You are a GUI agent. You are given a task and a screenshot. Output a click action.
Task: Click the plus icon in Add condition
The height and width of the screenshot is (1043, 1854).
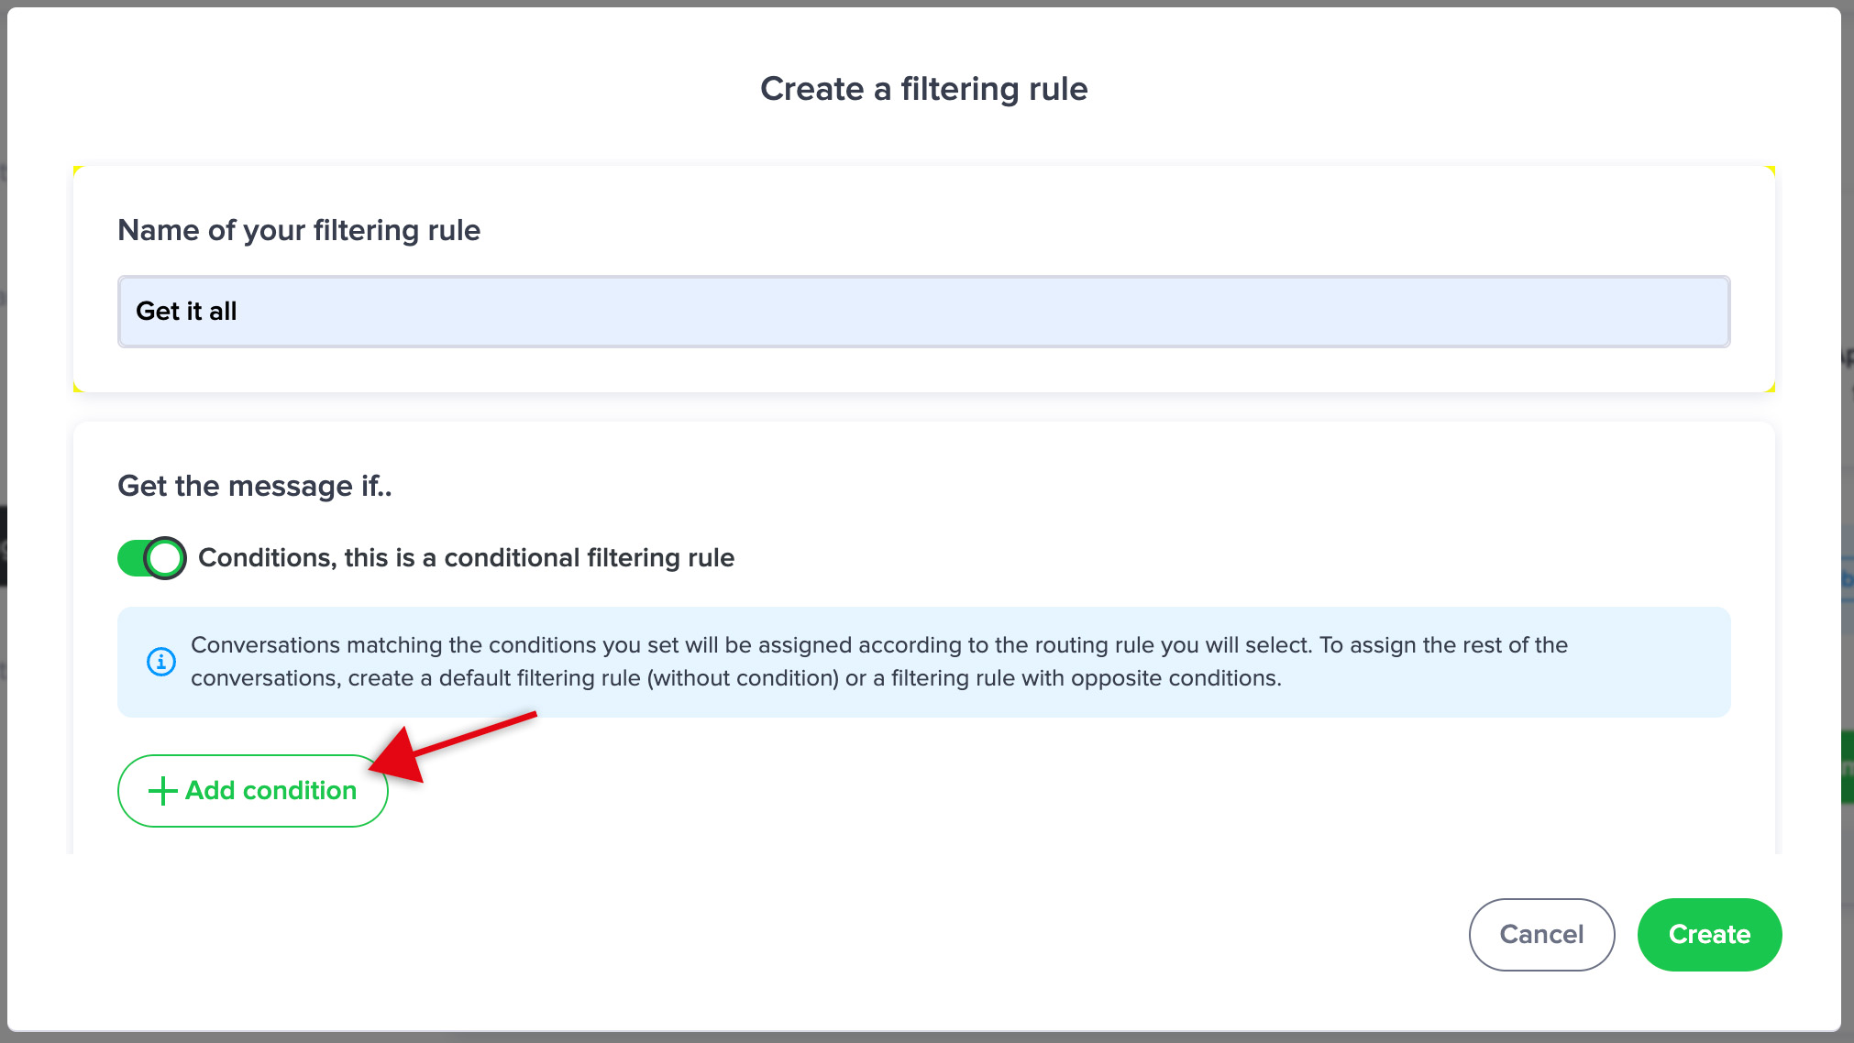(162, 791)
